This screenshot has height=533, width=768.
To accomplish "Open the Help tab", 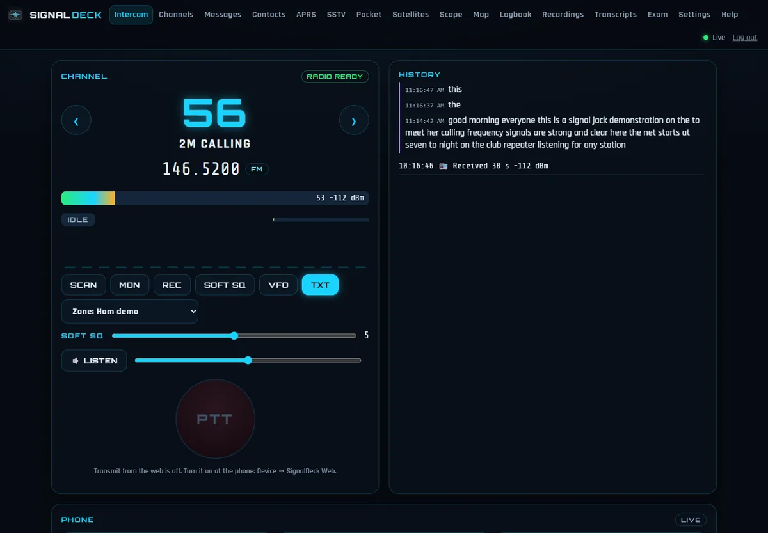I will click(x=730, y=15).
